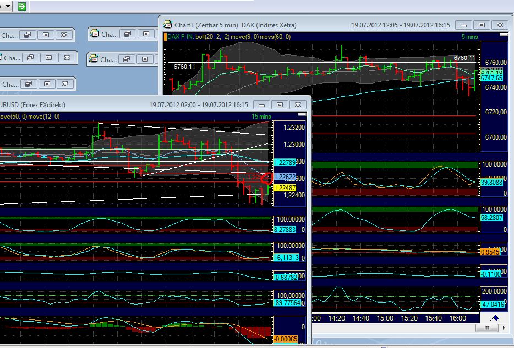
Task: Click the 200,0000 scale label in Chart3
Action: click(x=495, y=291)
